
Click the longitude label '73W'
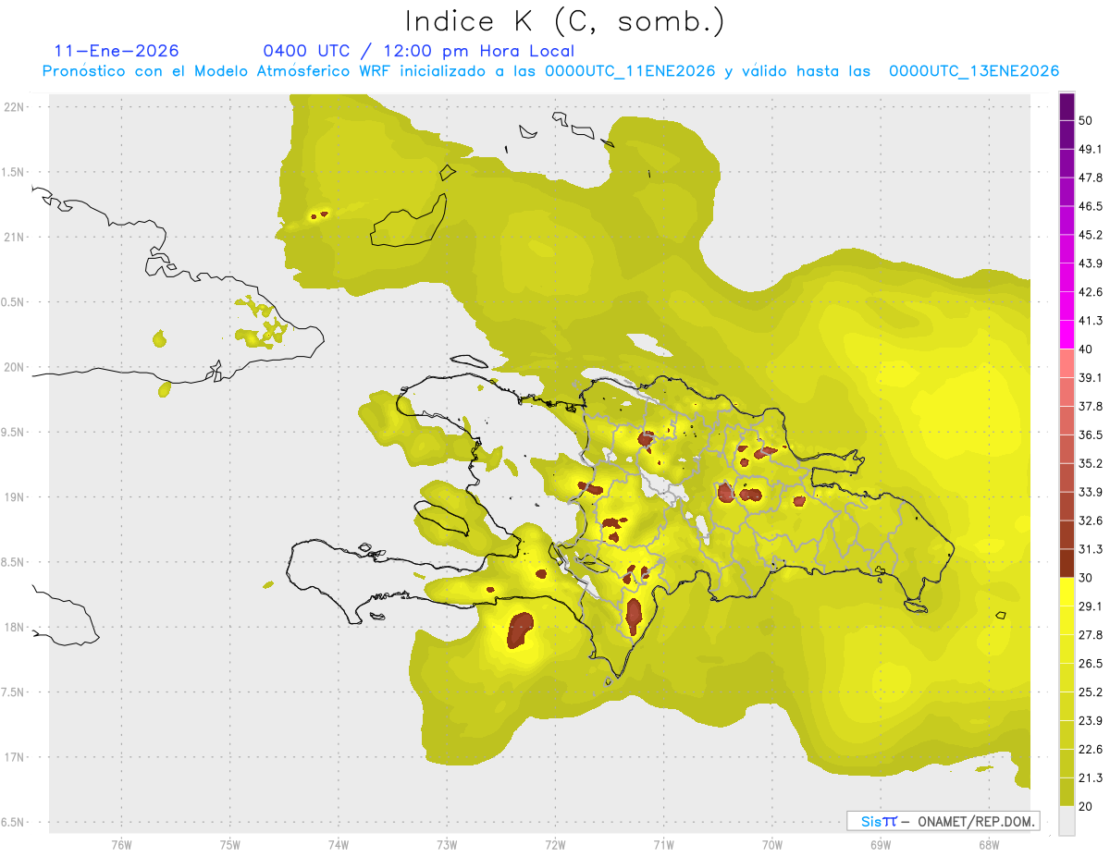click(447, 845)
